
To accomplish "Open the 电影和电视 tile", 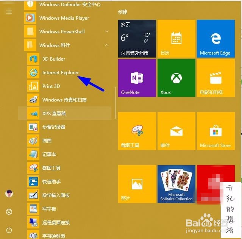I will [x=216, y=78].
